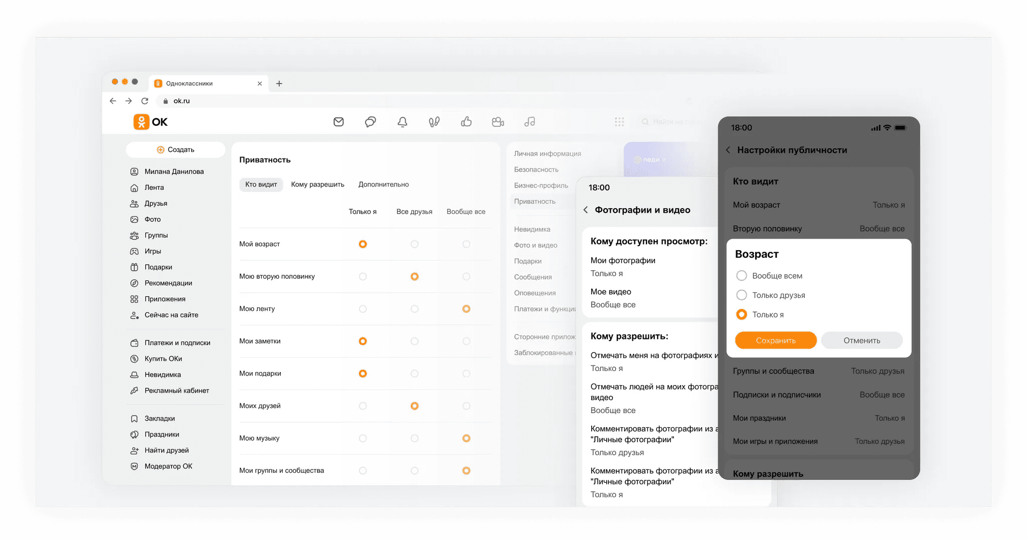Click the Невидимка hat icon in sidebar
Viewport: 1027px width, 541px height.
click(x=134, y=375)
